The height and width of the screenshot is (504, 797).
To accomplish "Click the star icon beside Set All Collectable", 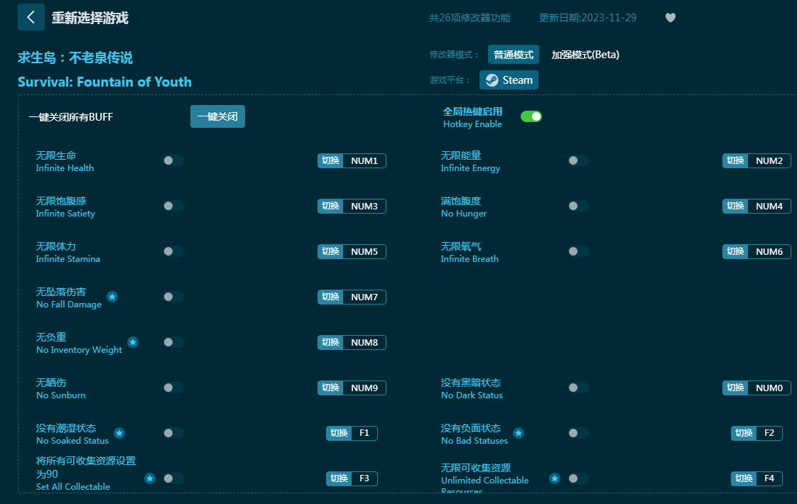I will 150,478.
